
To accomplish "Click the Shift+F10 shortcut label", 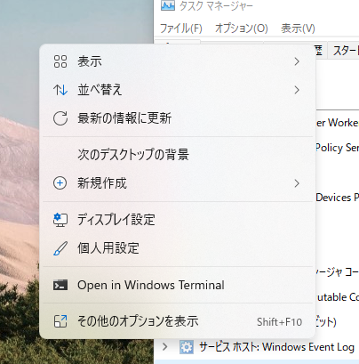I will [x=279, y=322].
